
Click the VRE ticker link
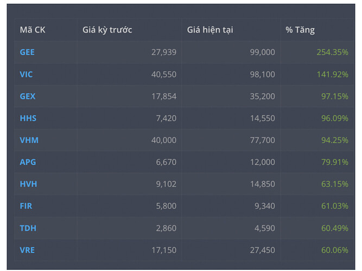point(28,250)
